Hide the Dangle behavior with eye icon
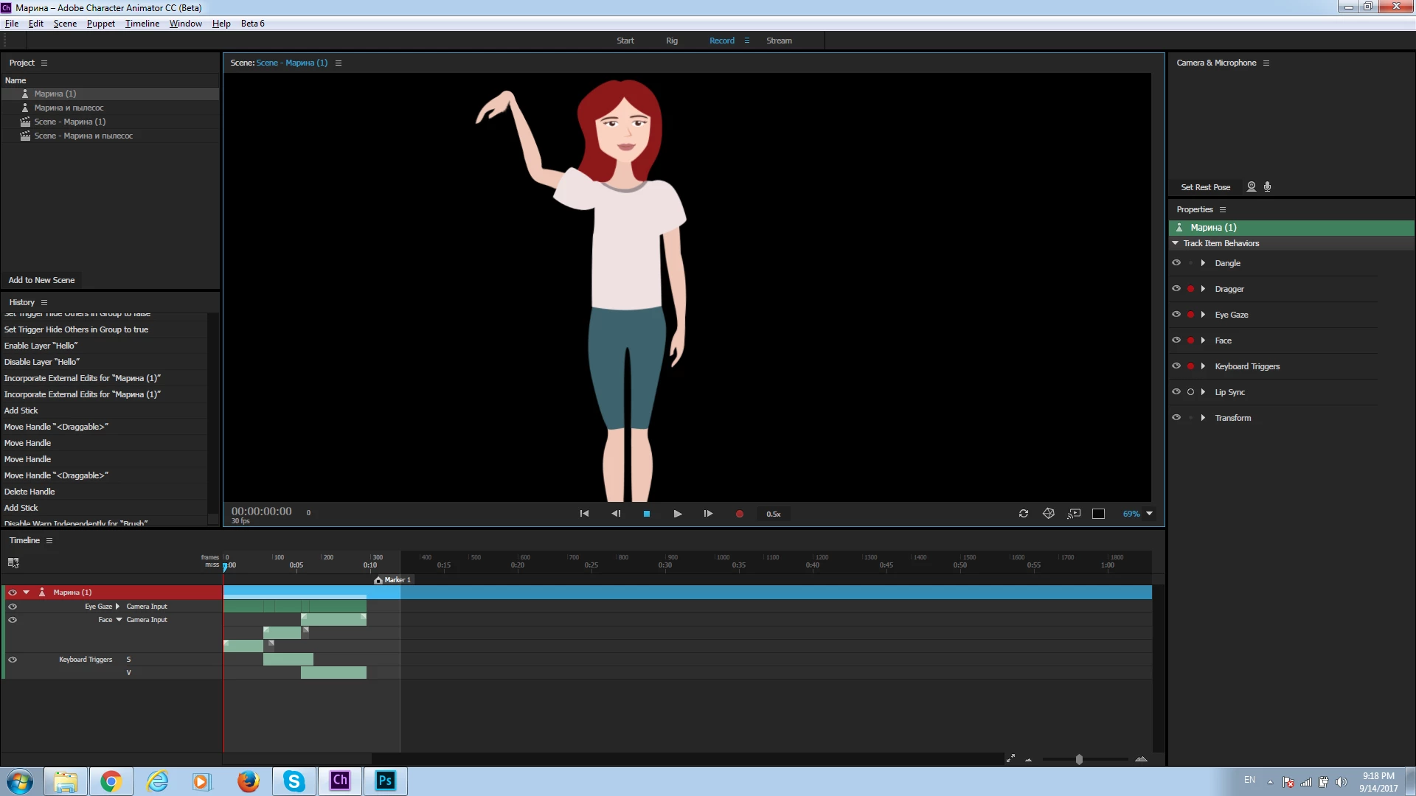Image resolution: width=1416 pixels, height=796 pixels. [x=1176, y=263]
